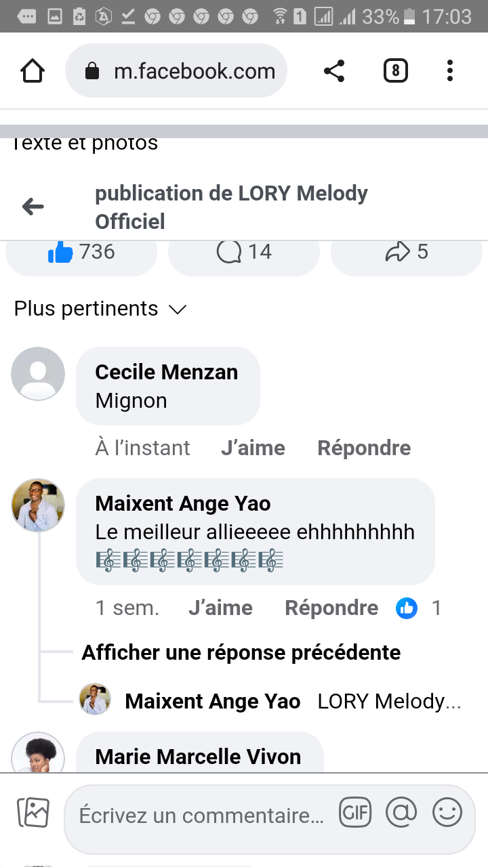
Task: Reply to Cecile Menzan's comment via Répondre
Action: (x=364, y=448)
